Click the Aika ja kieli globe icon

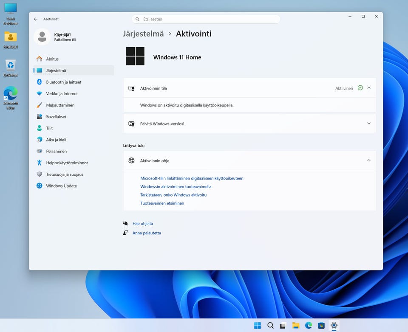tap(39, 140)
